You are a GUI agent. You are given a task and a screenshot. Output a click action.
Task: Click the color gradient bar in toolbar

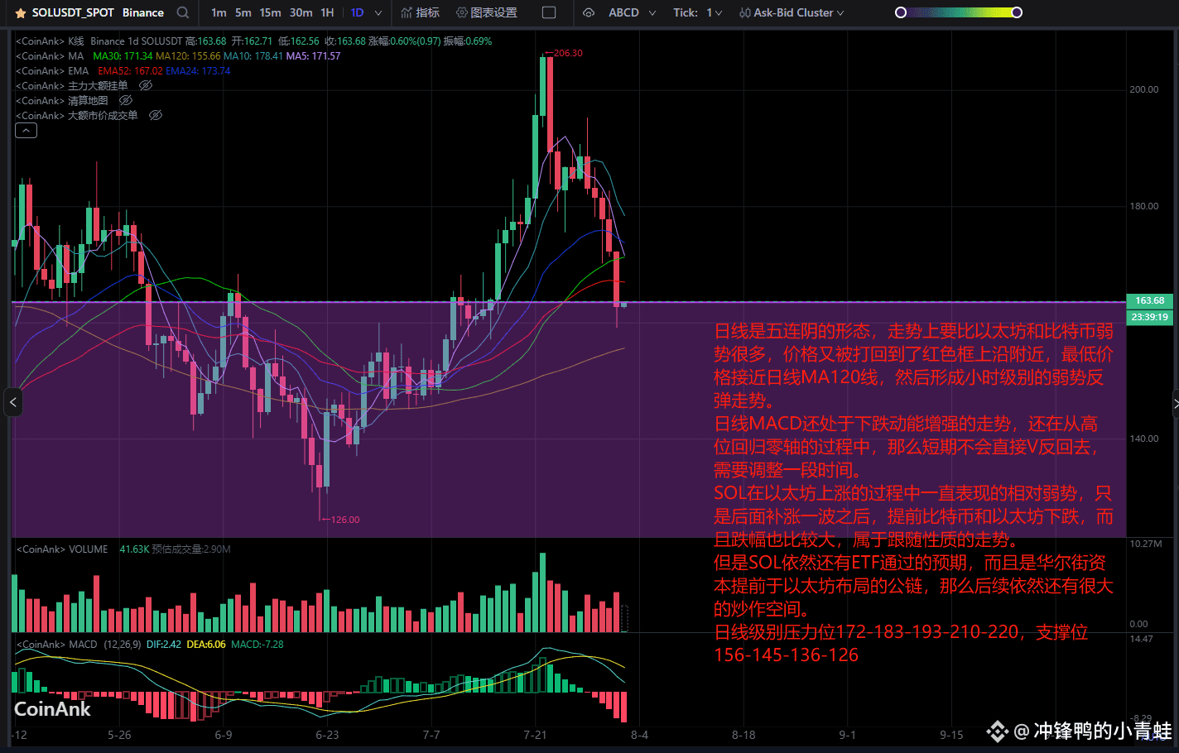point(959,12)
